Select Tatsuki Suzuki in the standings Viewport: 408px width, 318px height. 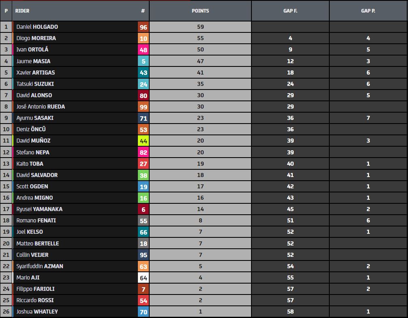coord(35,84)
